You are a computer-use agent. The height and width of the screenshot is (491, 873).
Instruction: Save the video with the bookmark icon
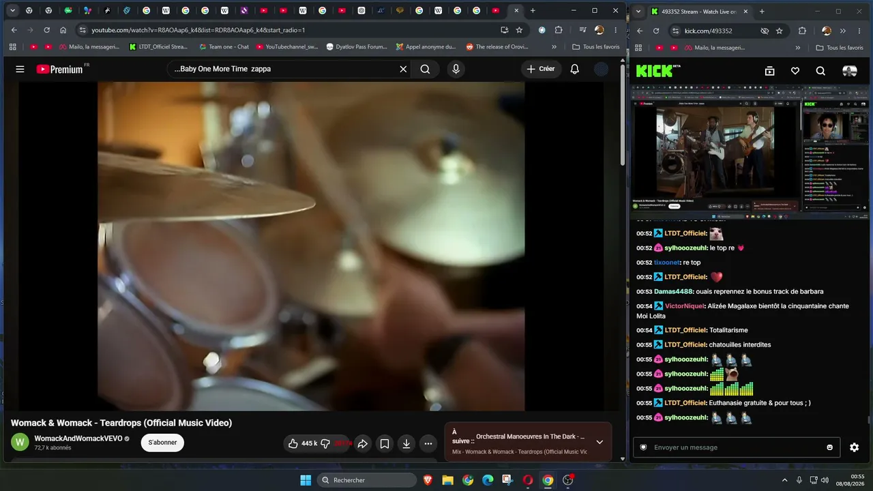[385, 443]
